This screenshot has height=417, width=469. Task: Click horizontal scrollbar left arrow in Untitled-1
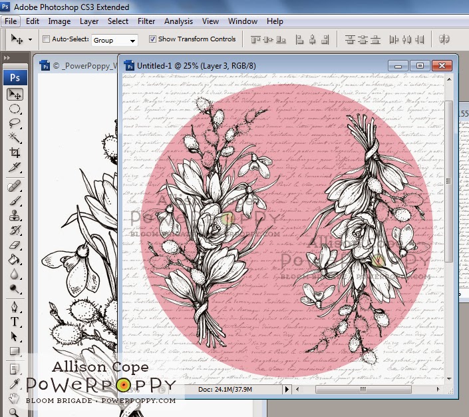click(x=297, y=389)
